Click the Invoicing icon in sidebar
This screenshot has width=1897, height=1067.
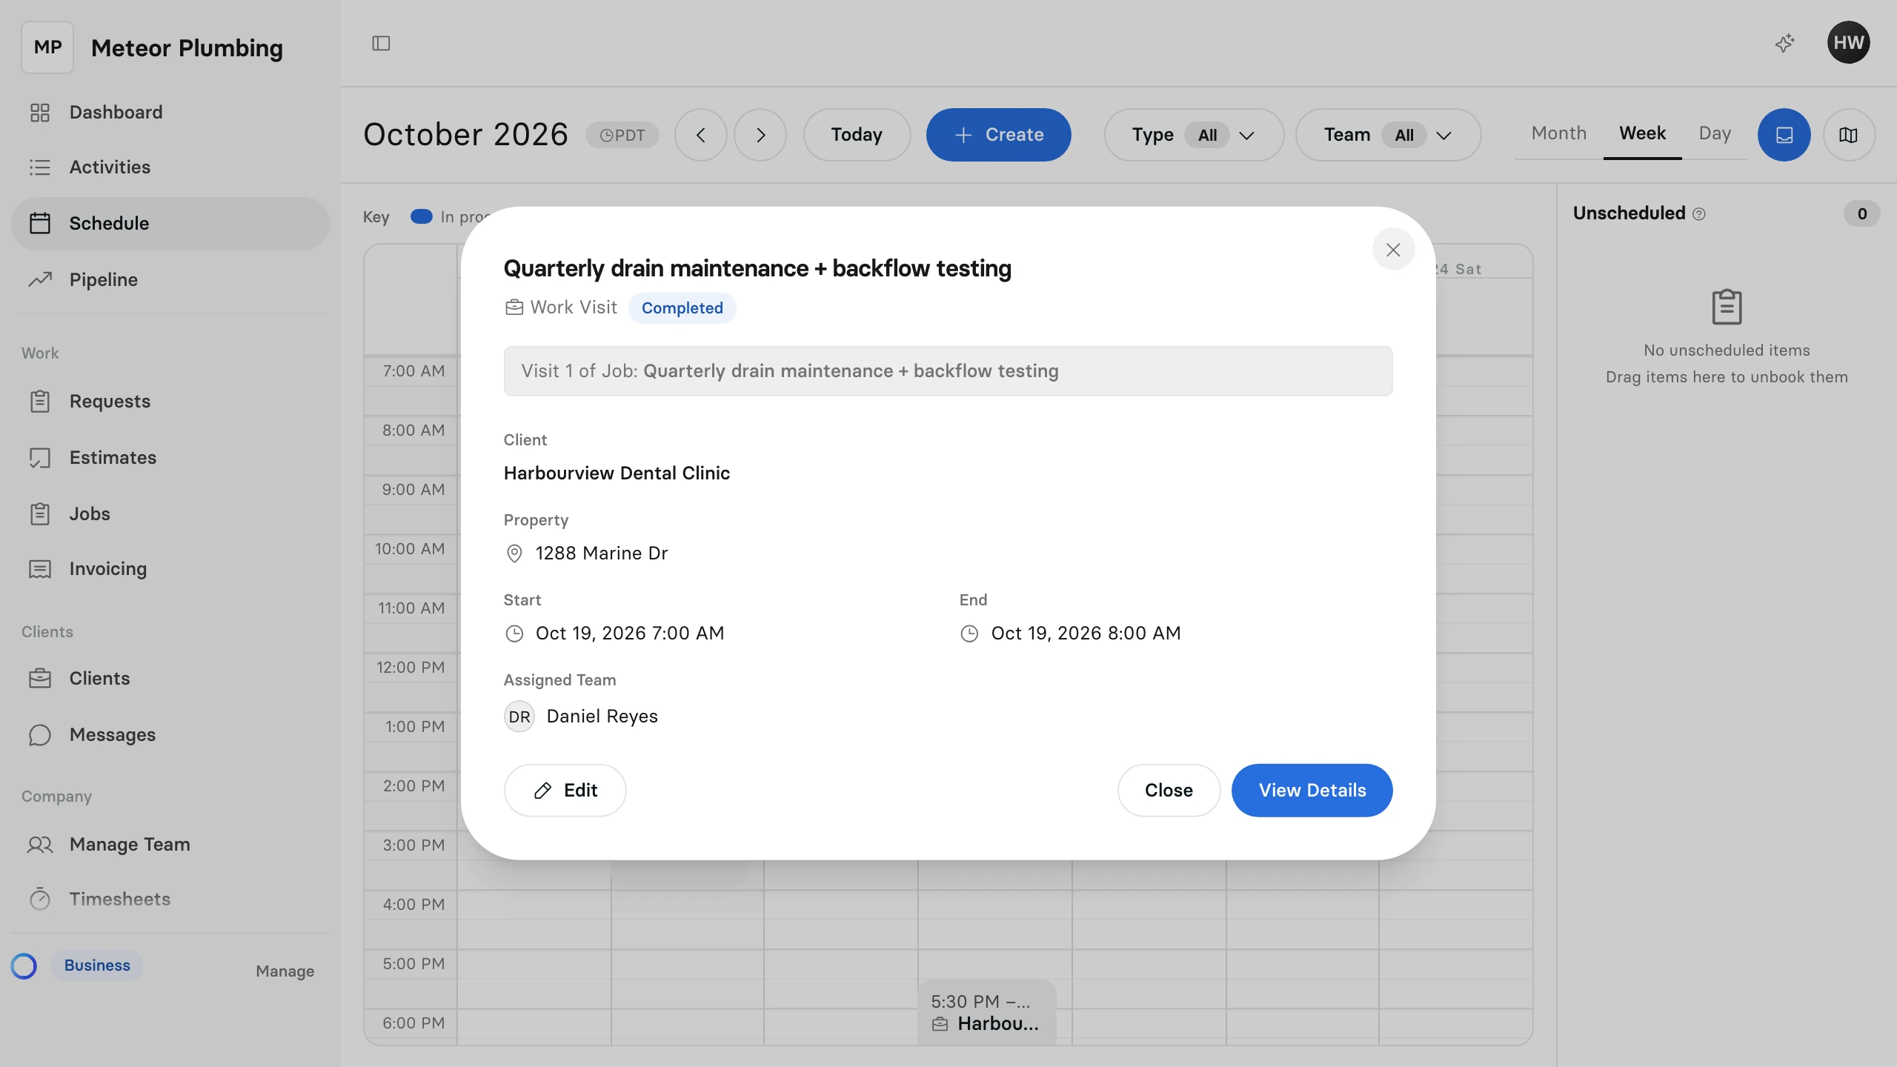(40, 568)
